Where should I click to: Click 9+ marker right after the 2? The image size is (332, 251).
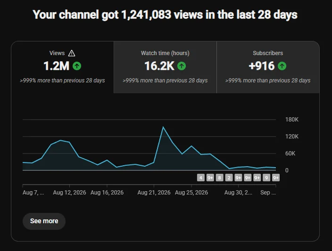(x=238, y=178)
